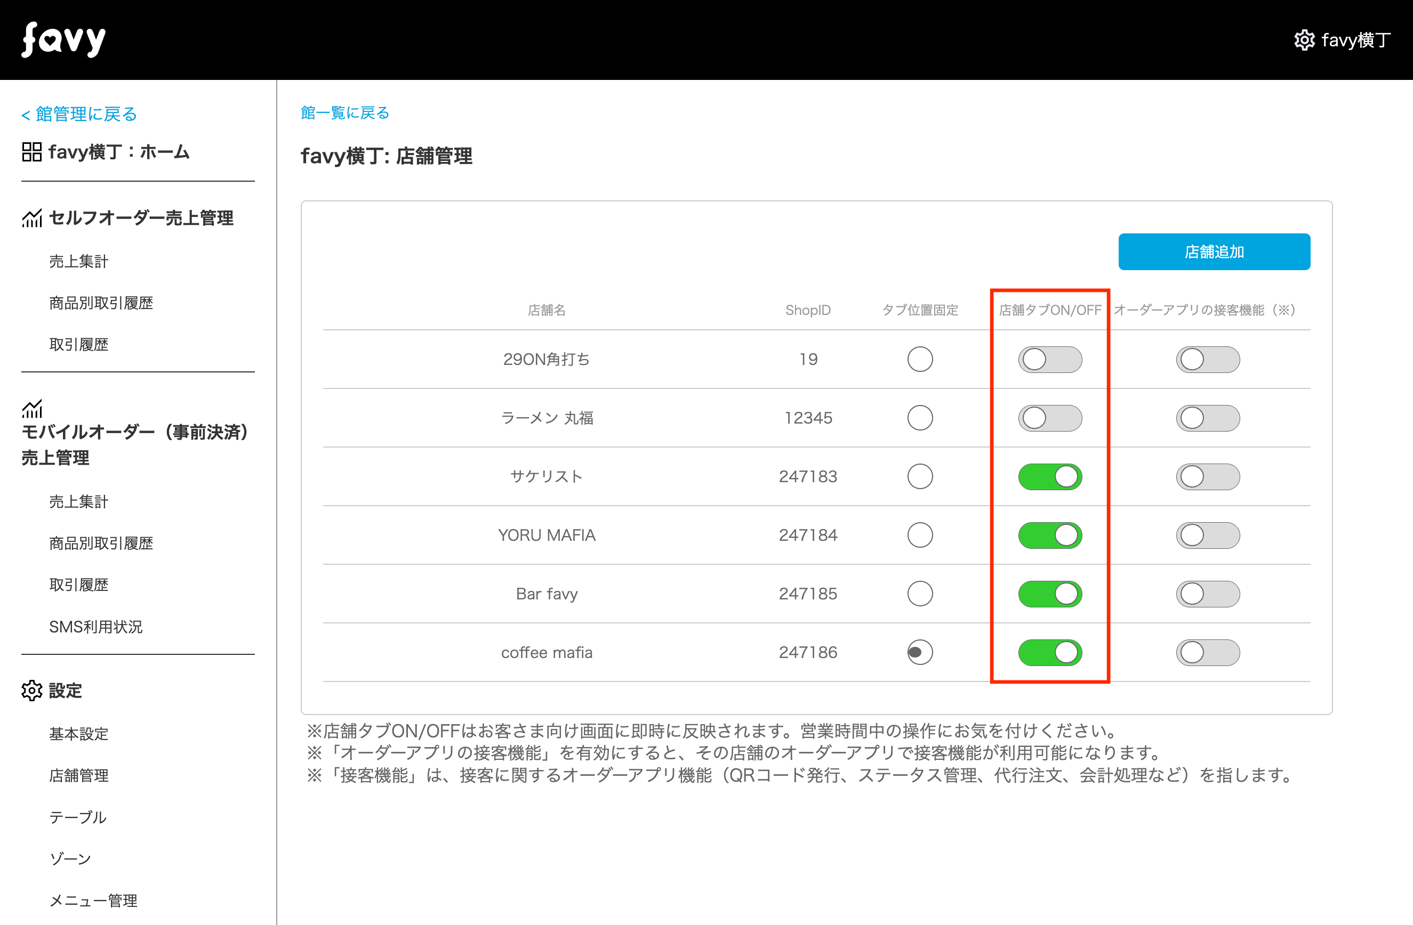Open the gear icon beside favy横丁 in the header
This screenshot has height=925, width=1413.
1304,40
